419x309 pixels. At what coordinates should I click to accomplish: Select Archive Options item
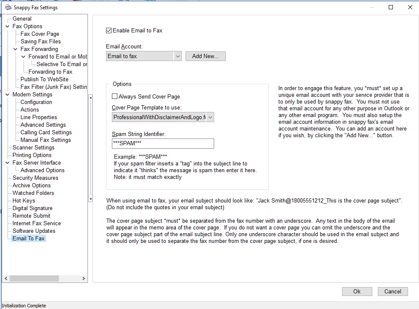tap(32, 186)
